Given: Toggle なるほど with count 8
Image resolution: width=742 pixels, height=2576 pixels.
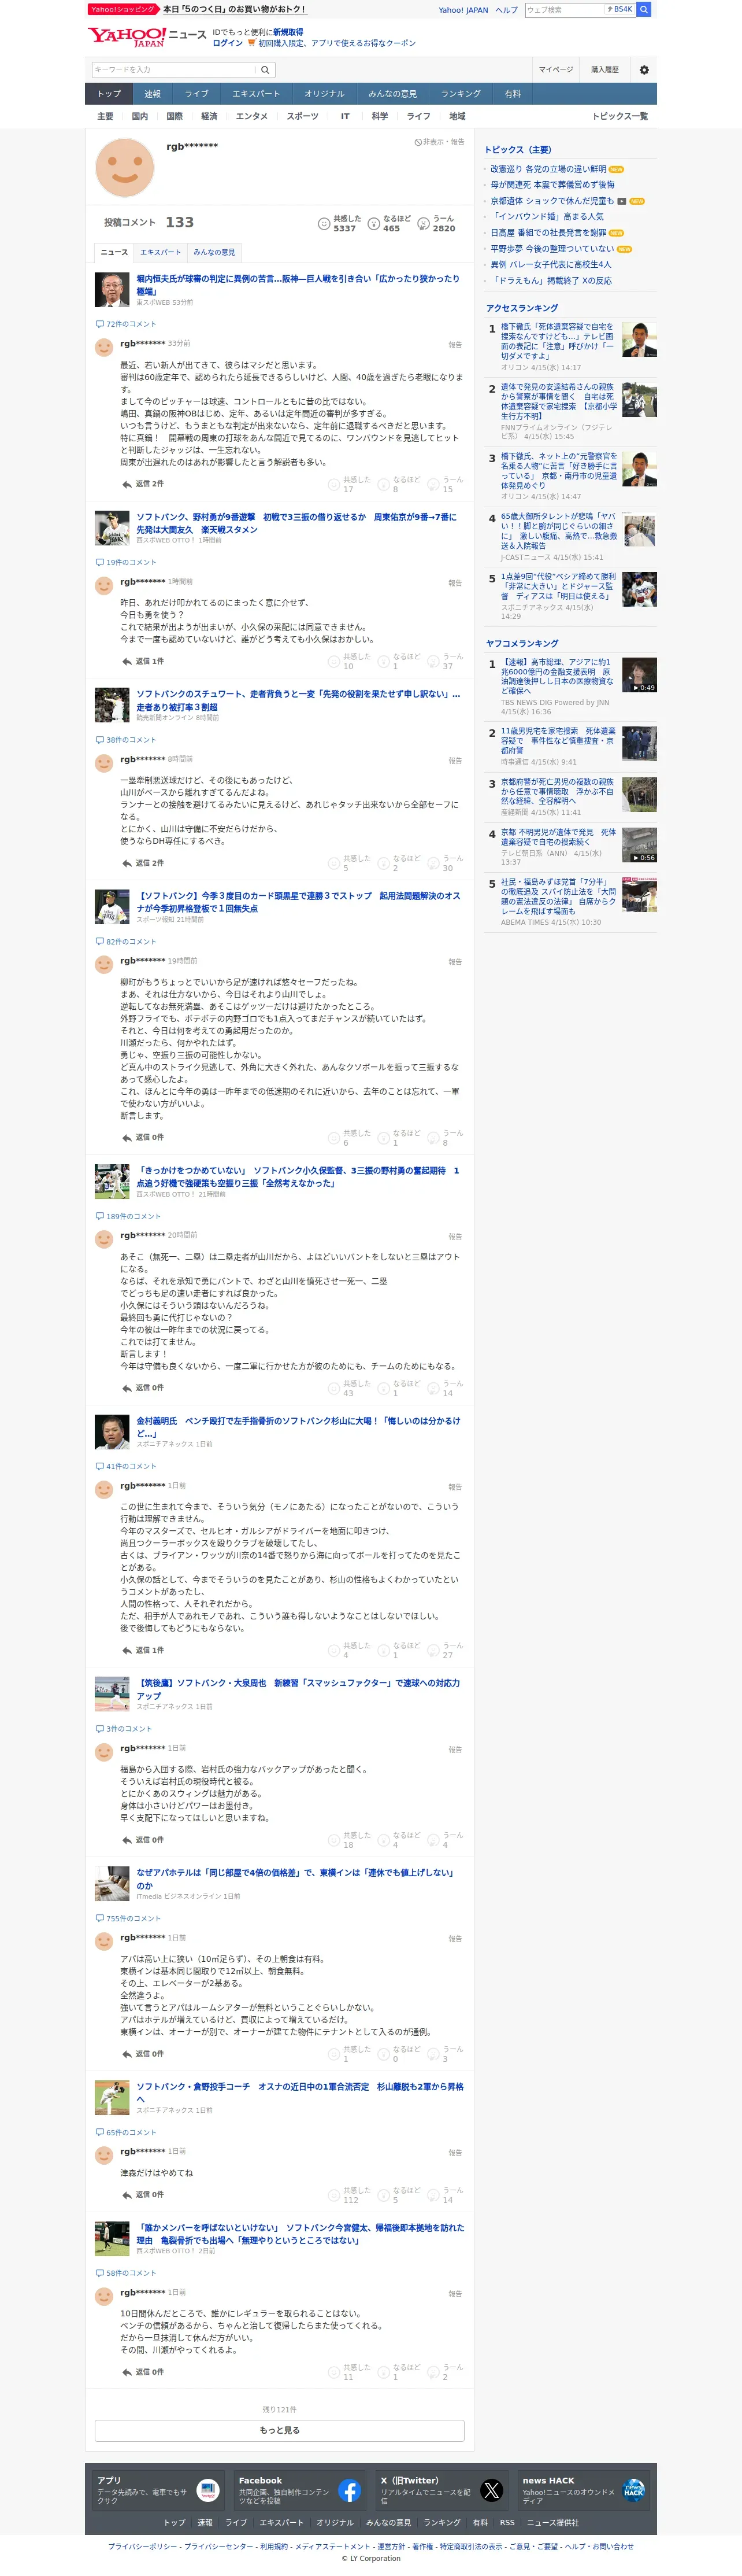Looking at the screenshot, I should 399,485.
